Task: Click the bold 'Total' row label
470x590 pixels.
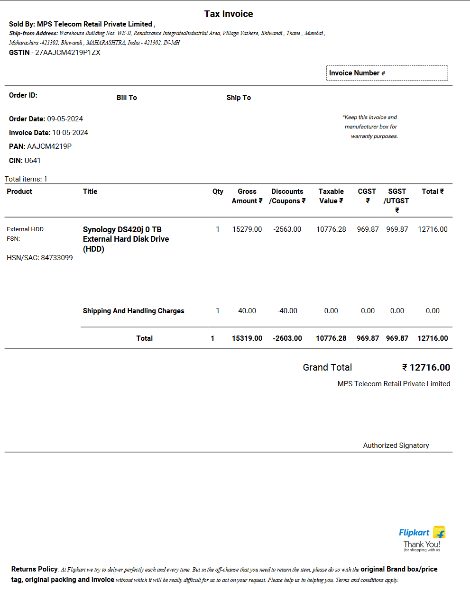Action: click(145, 338)
